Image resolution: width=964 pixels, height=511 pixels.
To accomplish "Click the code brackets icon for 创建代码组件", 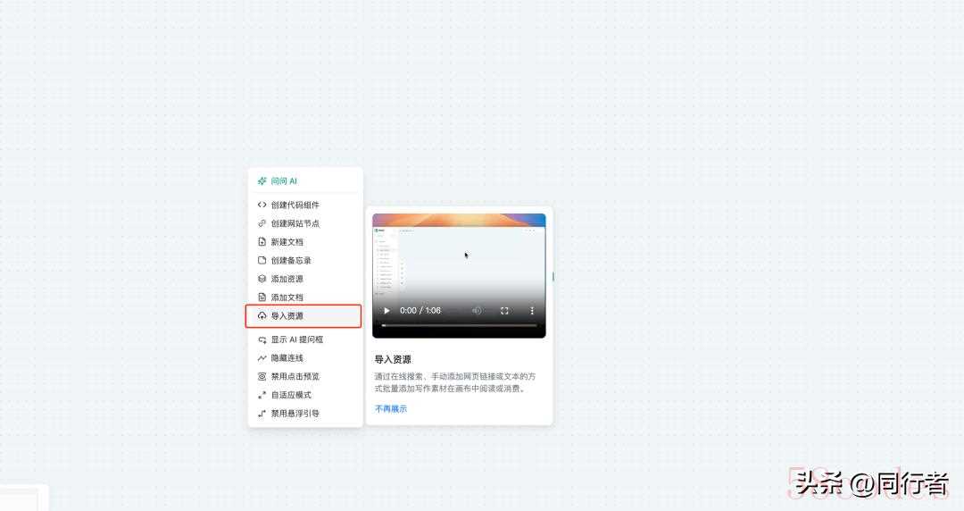I will (x=262, y=205).
